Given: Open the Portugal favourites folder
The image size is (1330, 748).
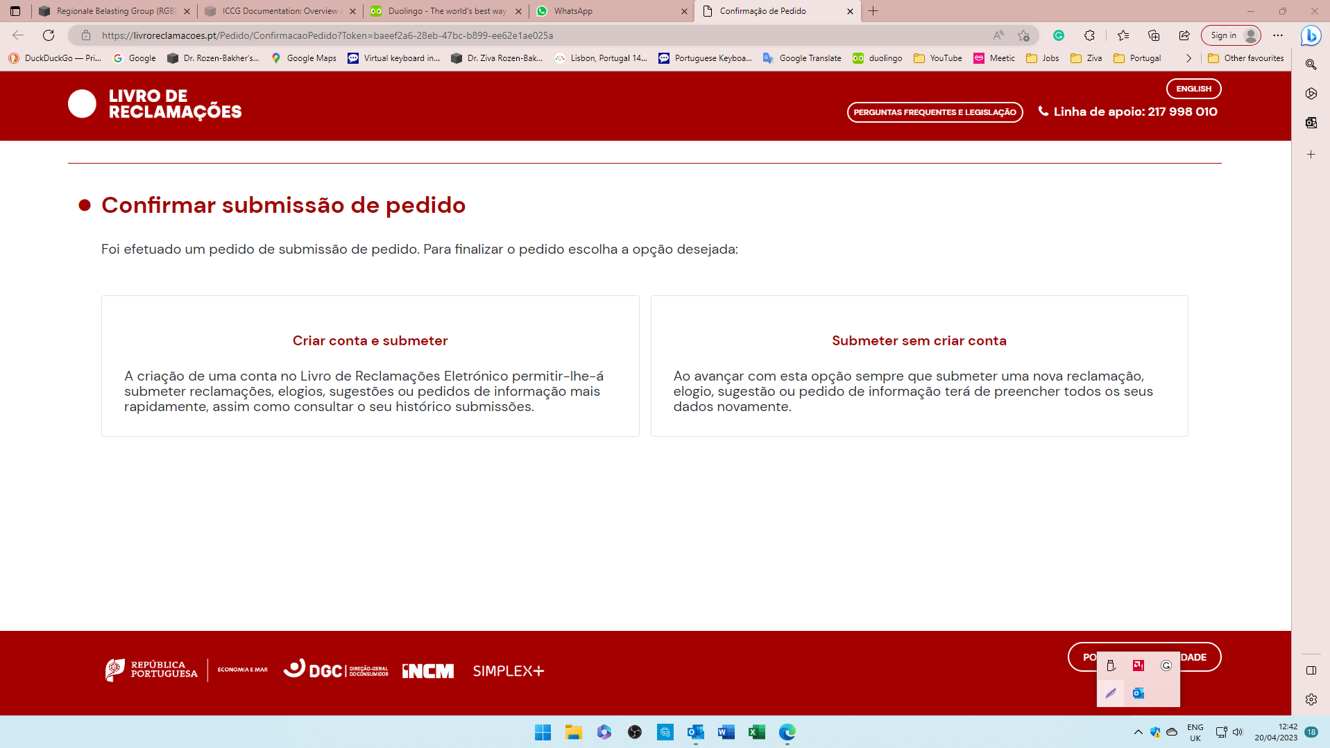Looking at the screenshot, I should [1137, 58].
